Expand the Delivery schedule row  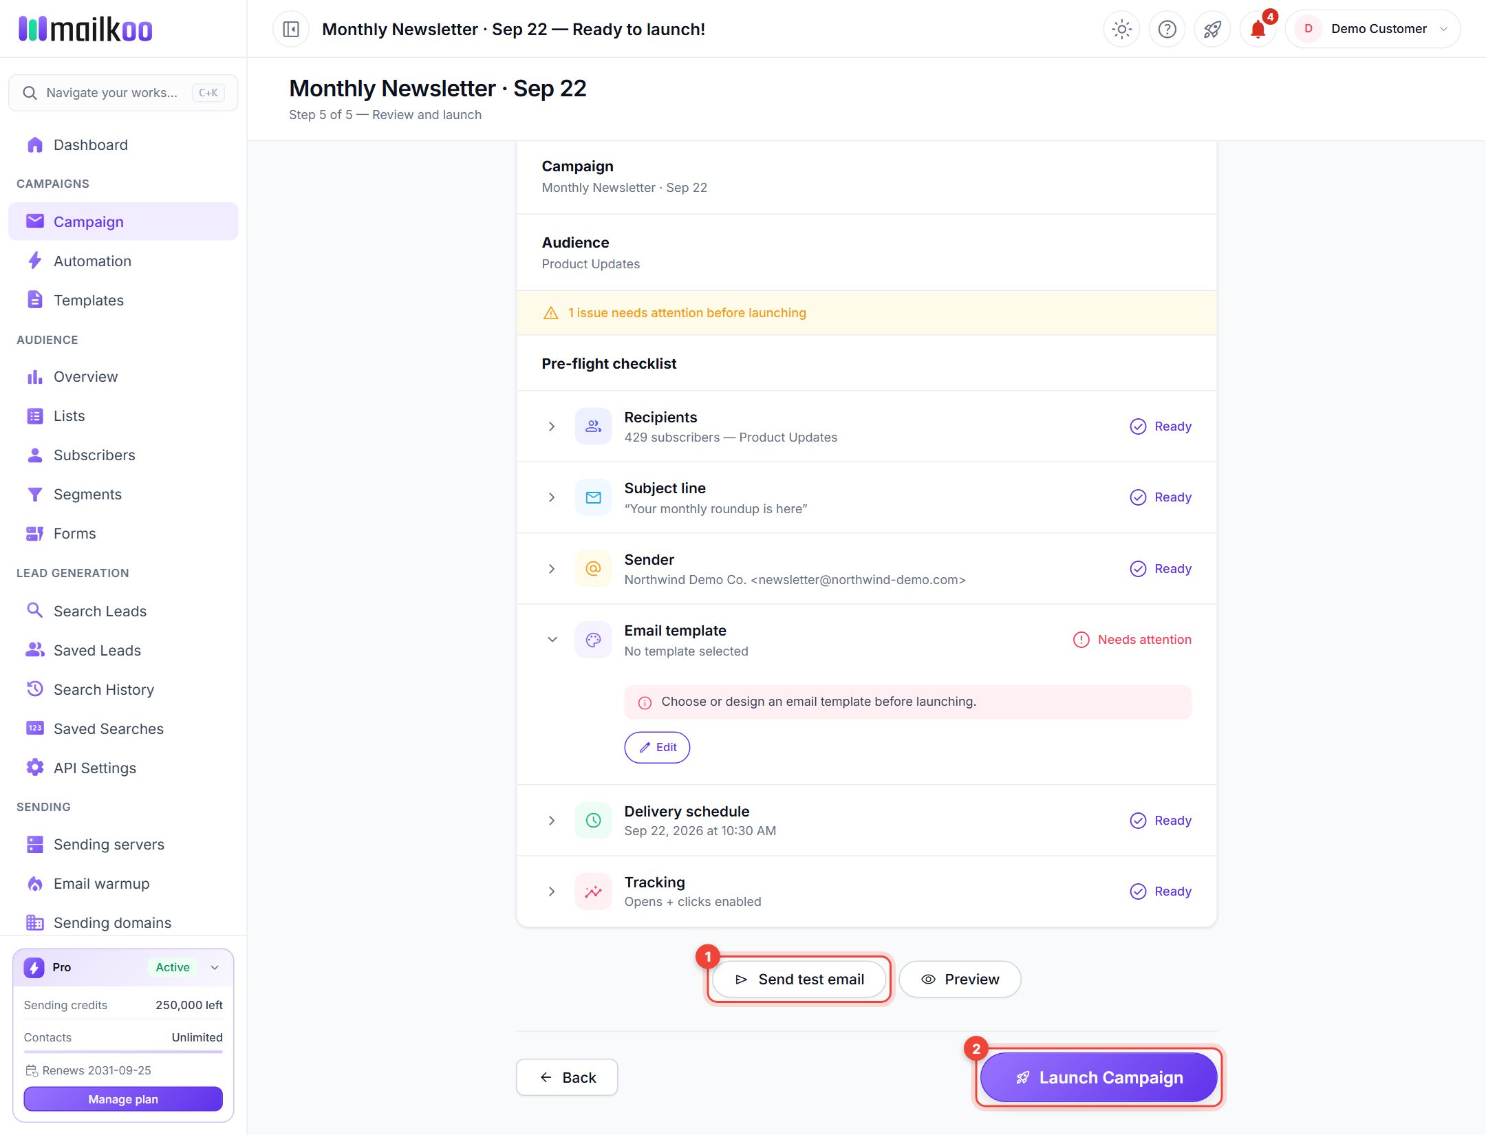pos(552,821)
